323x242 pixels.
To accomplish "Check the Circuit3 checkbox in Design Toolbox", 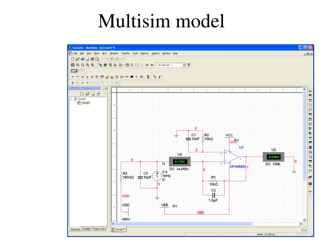I will [x=75, y=99].
